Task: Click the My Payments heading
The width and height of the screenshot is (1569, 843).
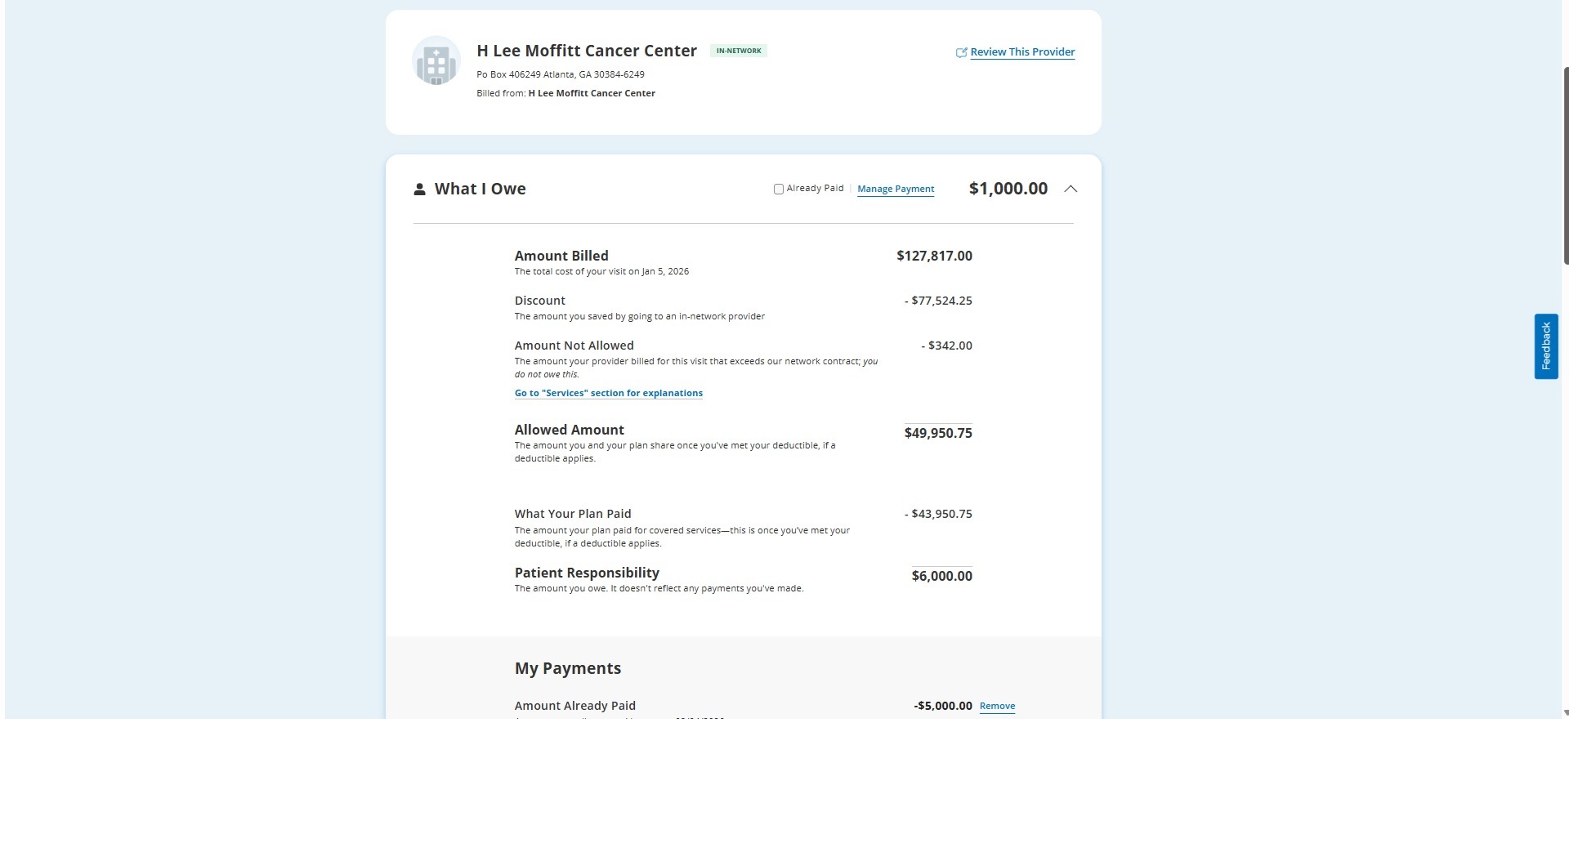Action: [568, 668]
